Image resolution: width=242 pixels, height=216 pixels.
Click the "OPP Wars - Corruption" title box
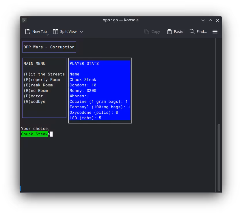(49, 47)
